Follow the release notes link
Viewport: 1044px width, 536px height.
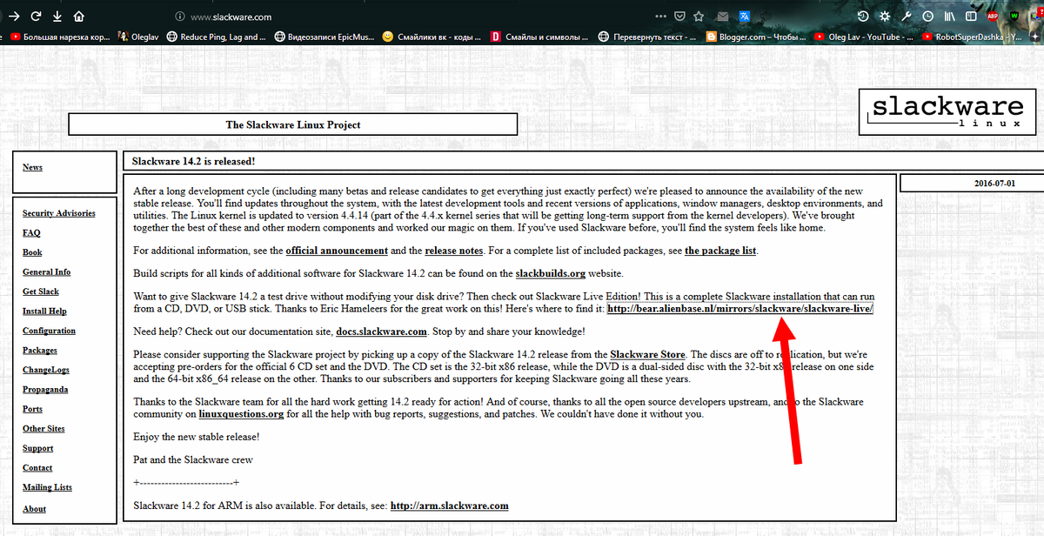pyautogui.click(x=453, y=251)
